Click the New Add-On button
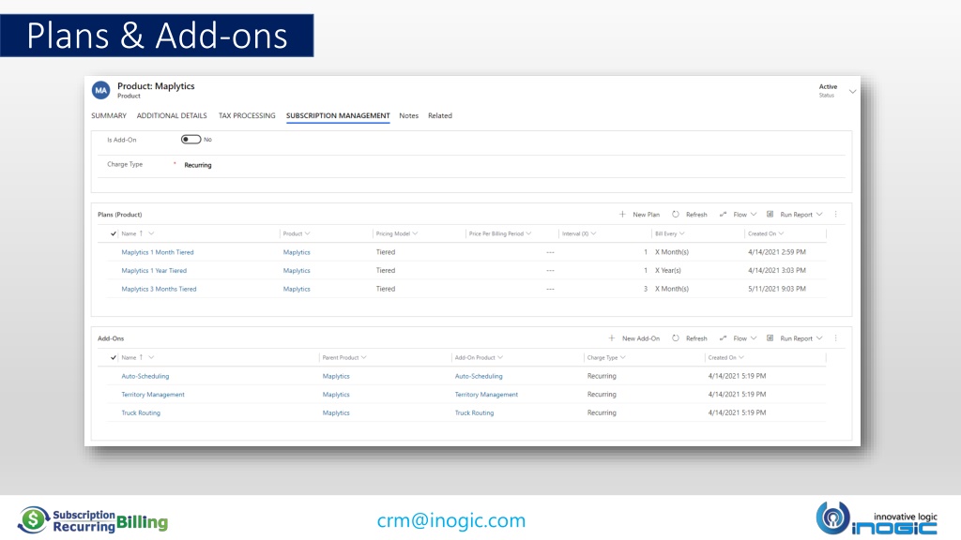Image resolution: width=961 pixels, height=540 pixels. point(633,337)
